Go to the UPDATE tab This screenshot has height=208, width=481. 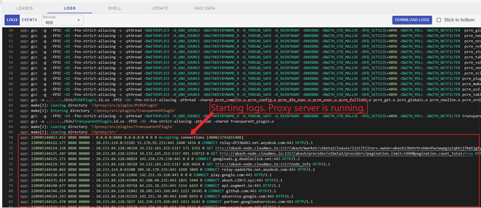160,8
